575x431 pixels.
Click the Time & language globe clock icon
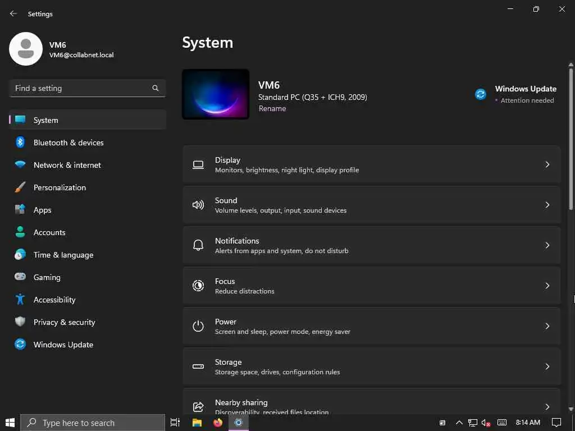pos(20,254)
